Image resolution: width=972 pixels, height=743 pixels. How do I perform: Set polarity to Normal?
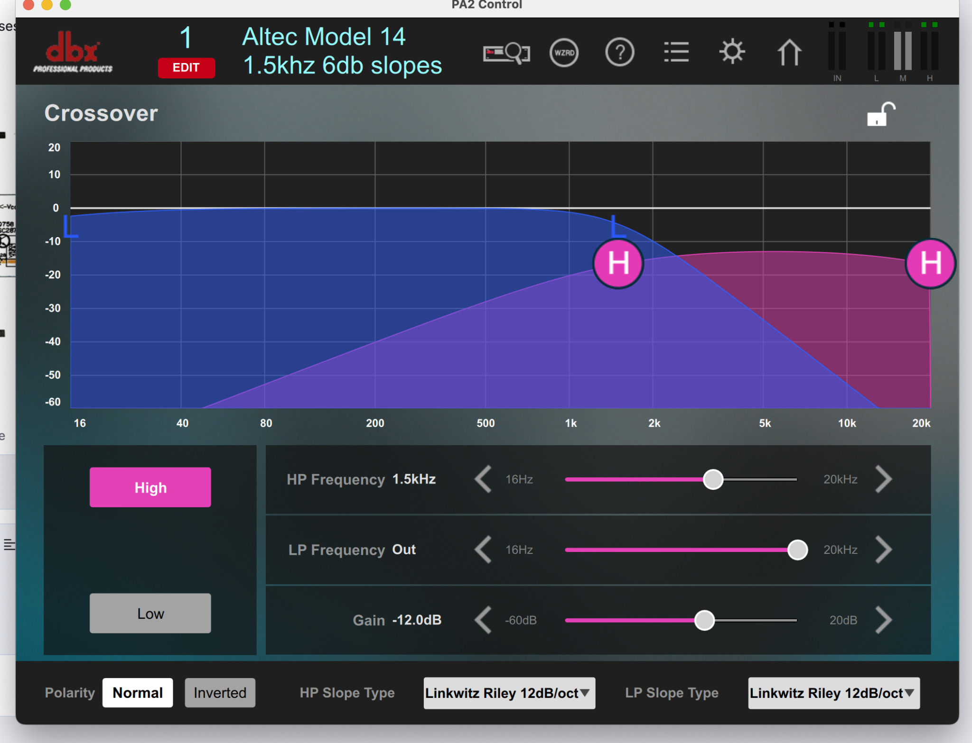138,693
